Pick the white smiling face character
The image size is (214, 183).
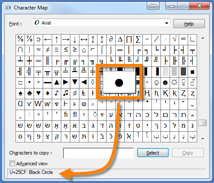156,82
